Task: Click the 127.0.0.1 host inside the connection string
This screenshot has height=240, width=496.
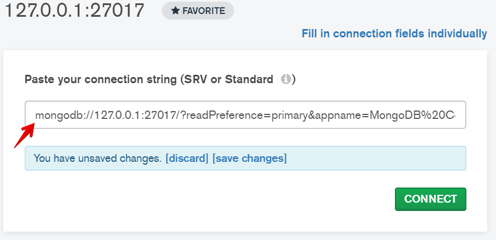Action: [x=117, y=116]
